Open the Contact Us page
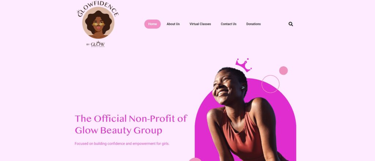 coord(229,24)
